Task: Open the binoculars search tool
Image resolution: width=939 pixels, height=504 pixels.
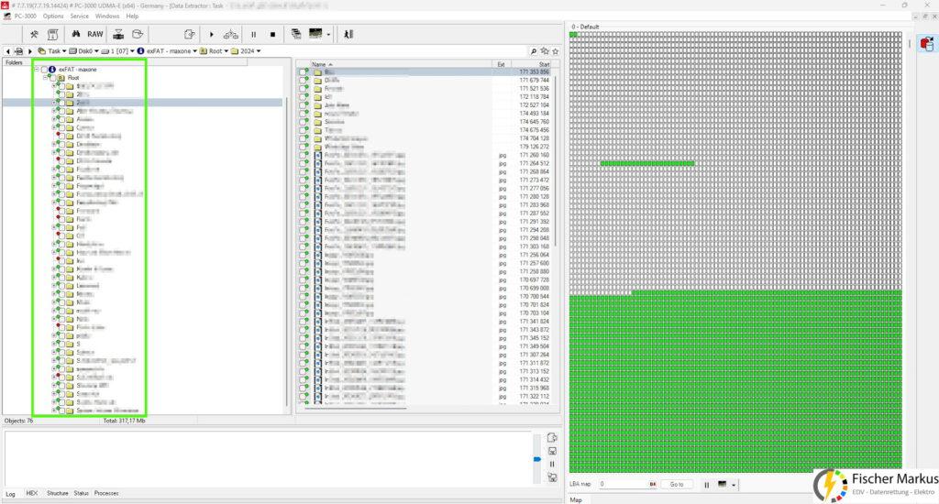Action: pyautogui.click(x=76, y=34)
